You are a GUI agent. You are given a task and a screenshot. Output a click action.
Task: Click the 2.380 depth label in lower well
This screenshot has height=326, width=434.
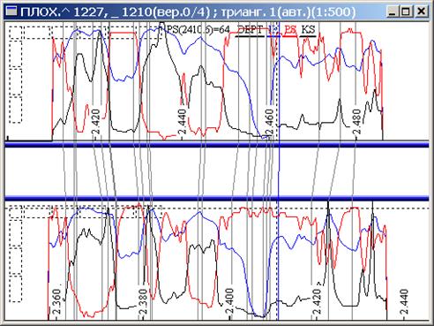click(143, 302)
